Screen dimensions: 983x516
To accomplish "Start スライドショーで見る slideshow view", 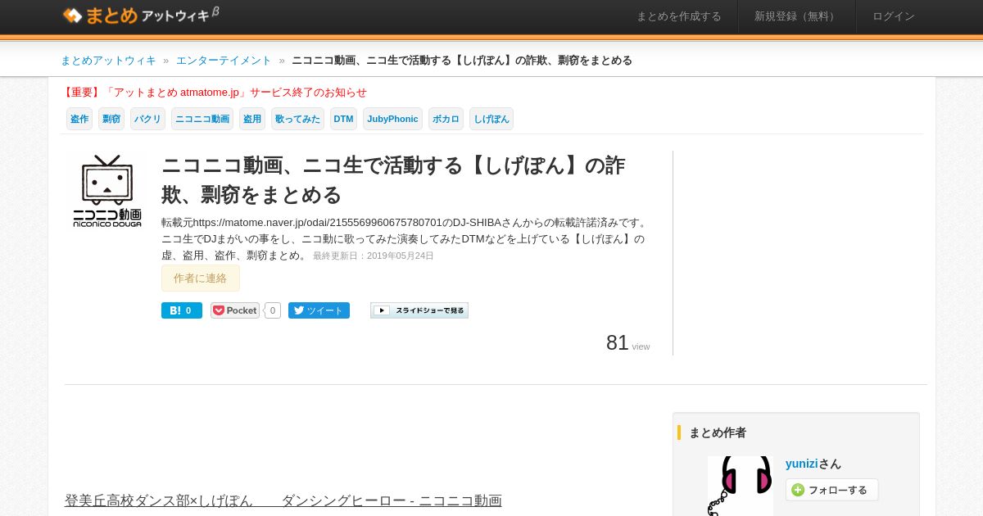I will click(x=419, y=310).
